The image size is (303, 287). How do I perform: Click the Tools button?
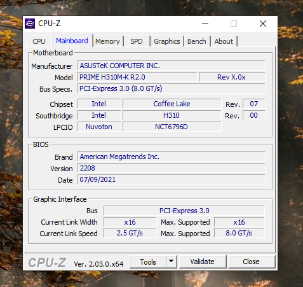click(x=148, y=262)
